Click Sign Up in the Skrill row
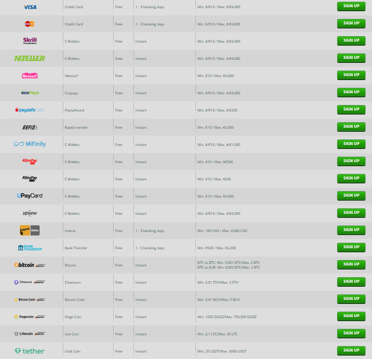The image size is (372, 359). tap(351, 40)
